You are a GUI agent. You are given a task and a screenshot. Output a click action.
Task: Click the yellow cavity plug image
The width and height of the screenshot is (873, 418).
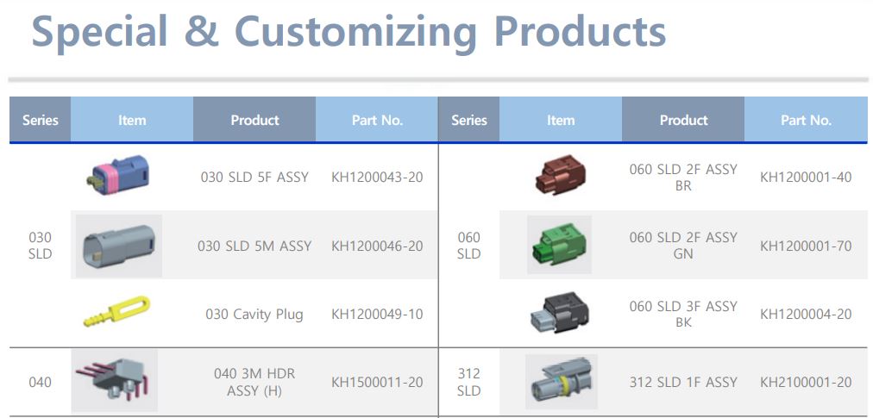pyautogui.click(x=116, y=312)
